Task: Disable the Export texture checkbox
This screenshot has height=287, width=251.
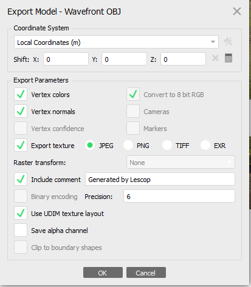Action: pyautogui.click(x=21, y=145)
